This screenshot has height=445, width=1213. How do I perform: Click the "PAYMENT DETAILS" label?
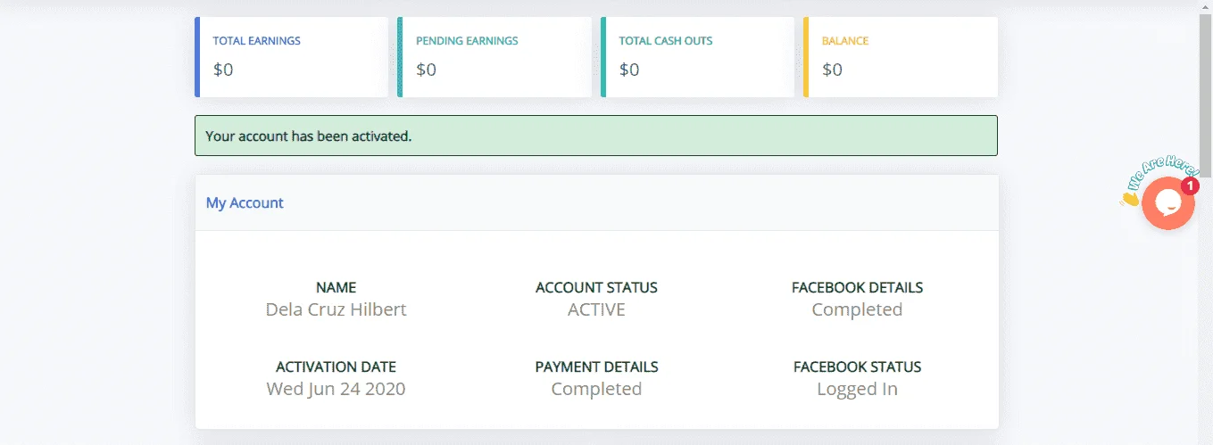pyautogui.click(x=596, y=367)
